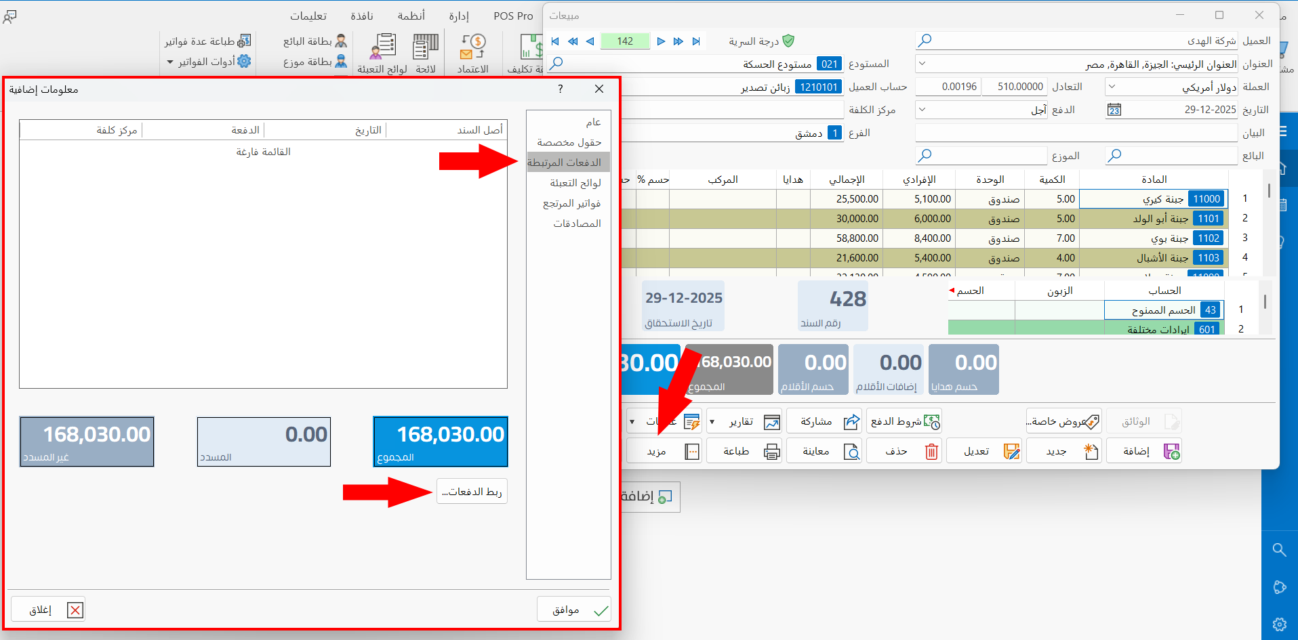
Task: Click the Delete (حذف) trash icon button
Action: [931, 451]
